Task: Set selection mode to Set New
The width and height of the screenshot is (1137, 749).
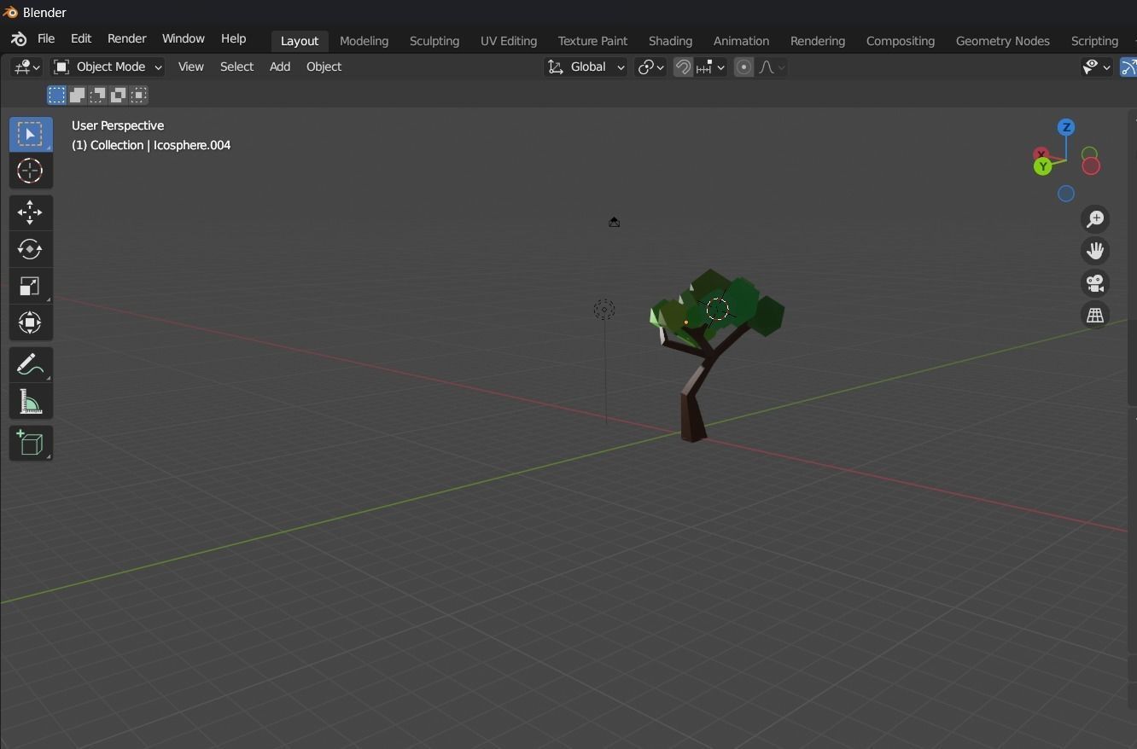Action: click(56, 95)
